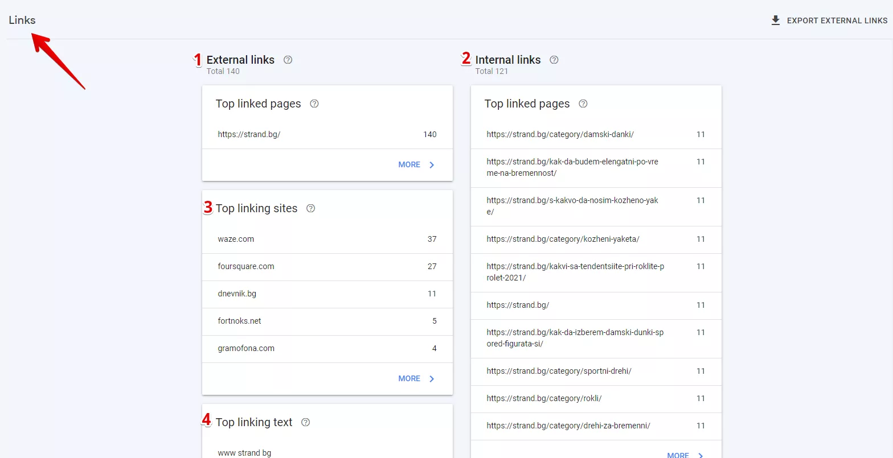The image size is (893, 458).
Task: Click chevron arrow in Internal links card
Action: click(x=701, y=455)
